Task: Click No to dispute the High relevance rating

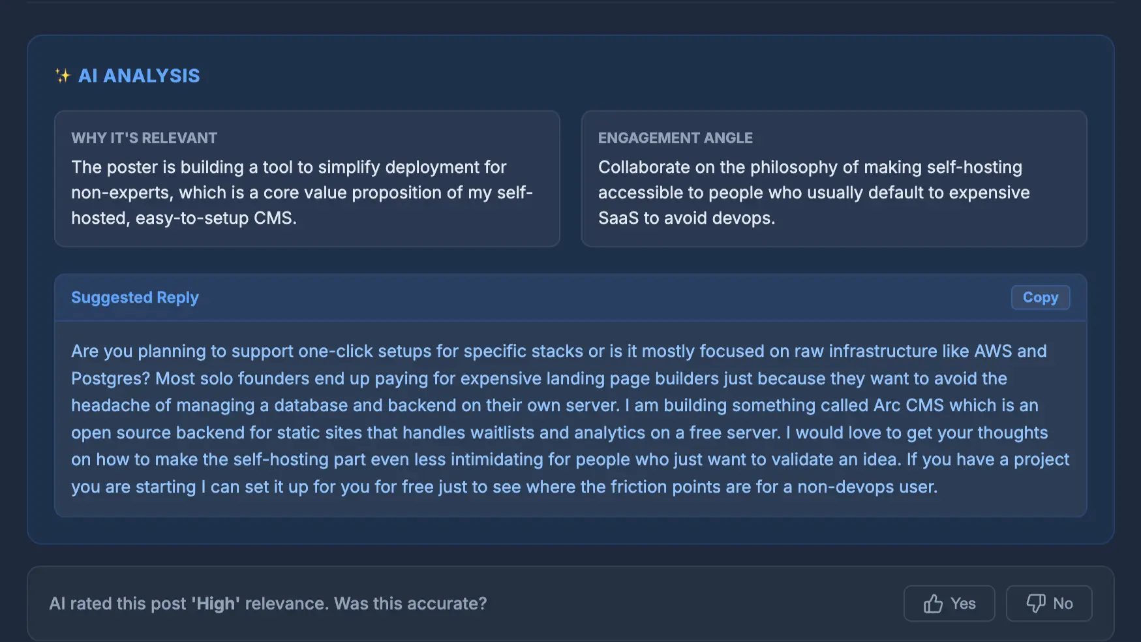Action: tap(1049, 604)
